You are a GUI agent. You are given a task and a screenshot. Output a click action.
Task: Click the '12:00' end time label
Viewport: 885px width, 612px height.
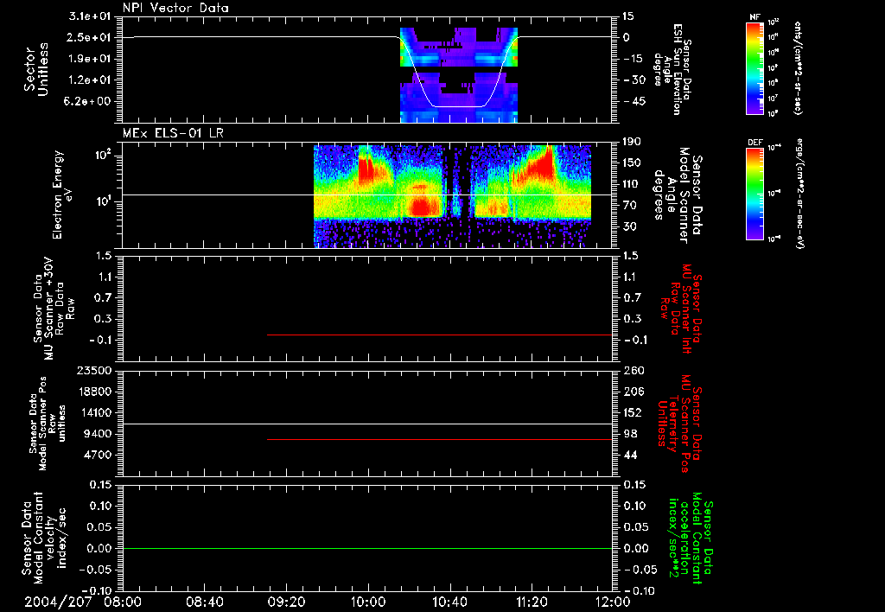point(613,602)
